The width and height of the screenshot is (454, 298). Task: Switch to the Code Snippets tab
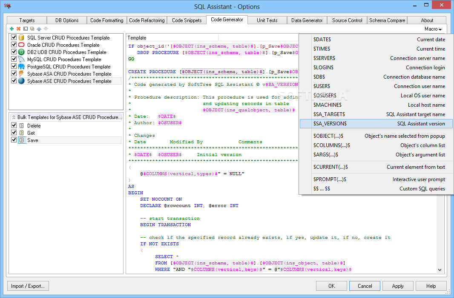tap(187, 20)
